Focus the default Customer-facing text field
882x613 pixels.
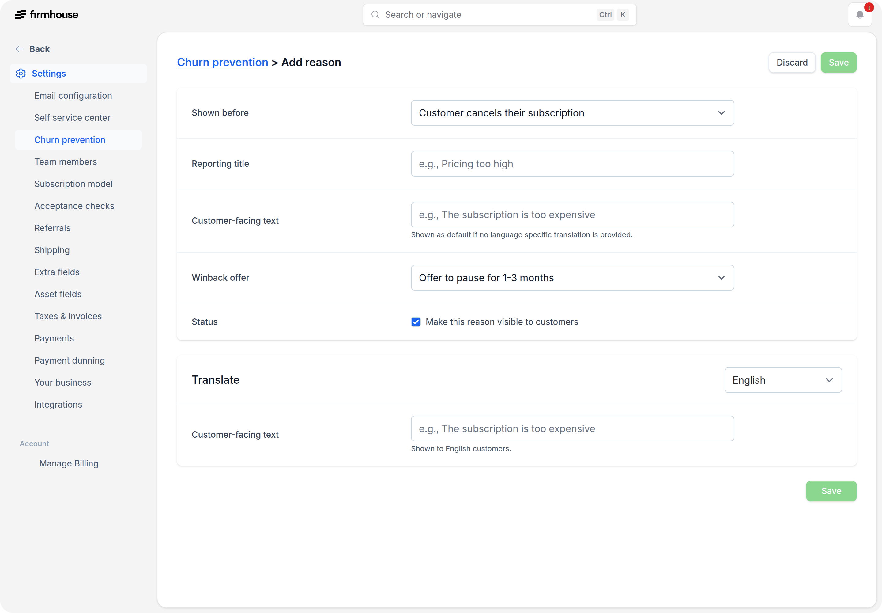click(x=572, y=215)
